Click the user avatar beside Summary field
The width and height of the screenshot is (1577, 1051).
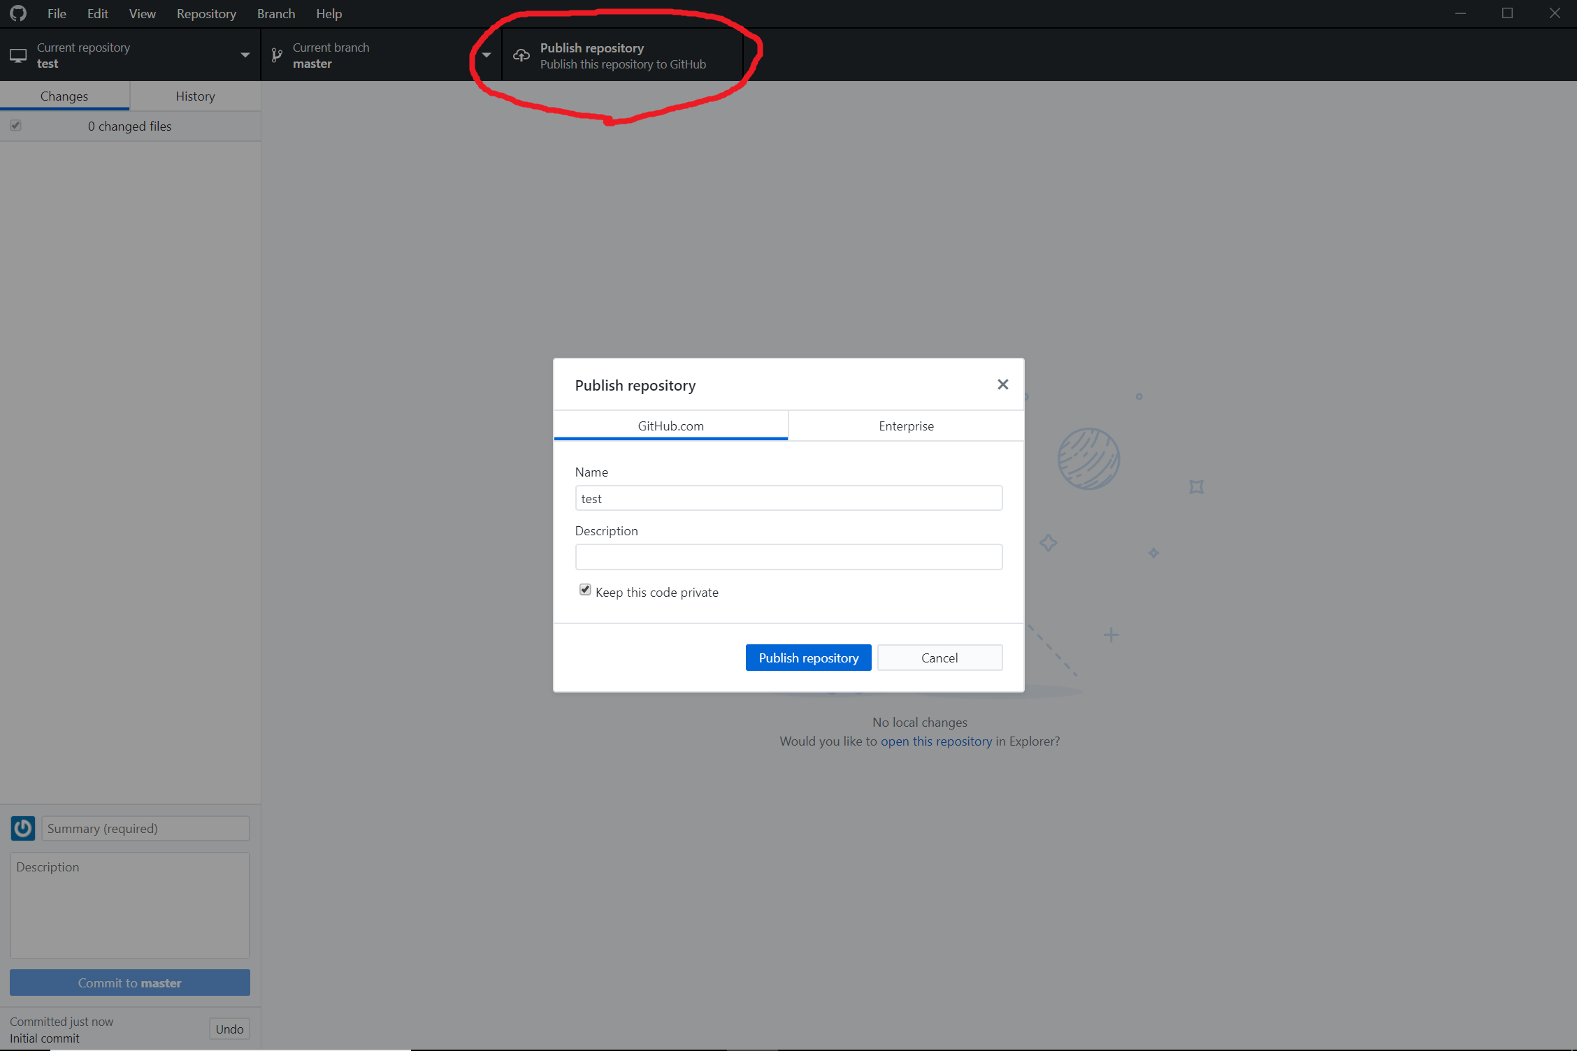(x=23, y=828)
